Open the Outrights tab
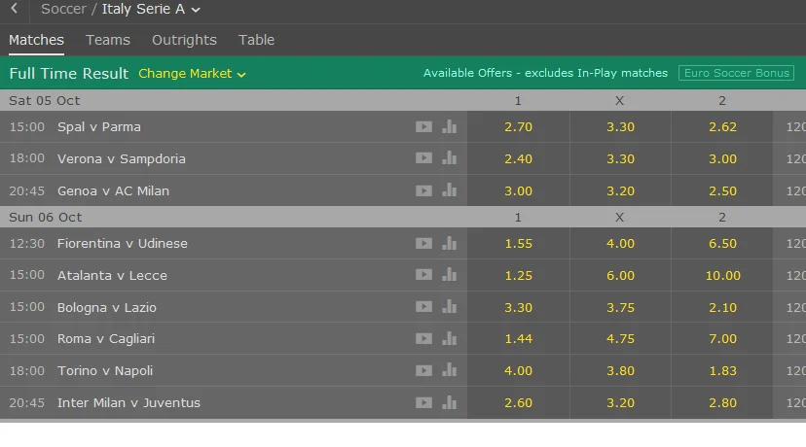 coord(184,40)
